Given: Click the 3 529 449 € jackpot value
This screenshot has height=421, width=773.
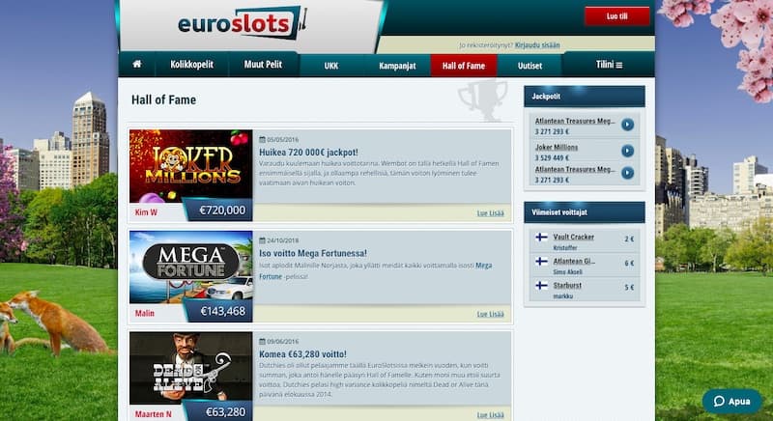Looking at the screenshot, I should point(552,158).
